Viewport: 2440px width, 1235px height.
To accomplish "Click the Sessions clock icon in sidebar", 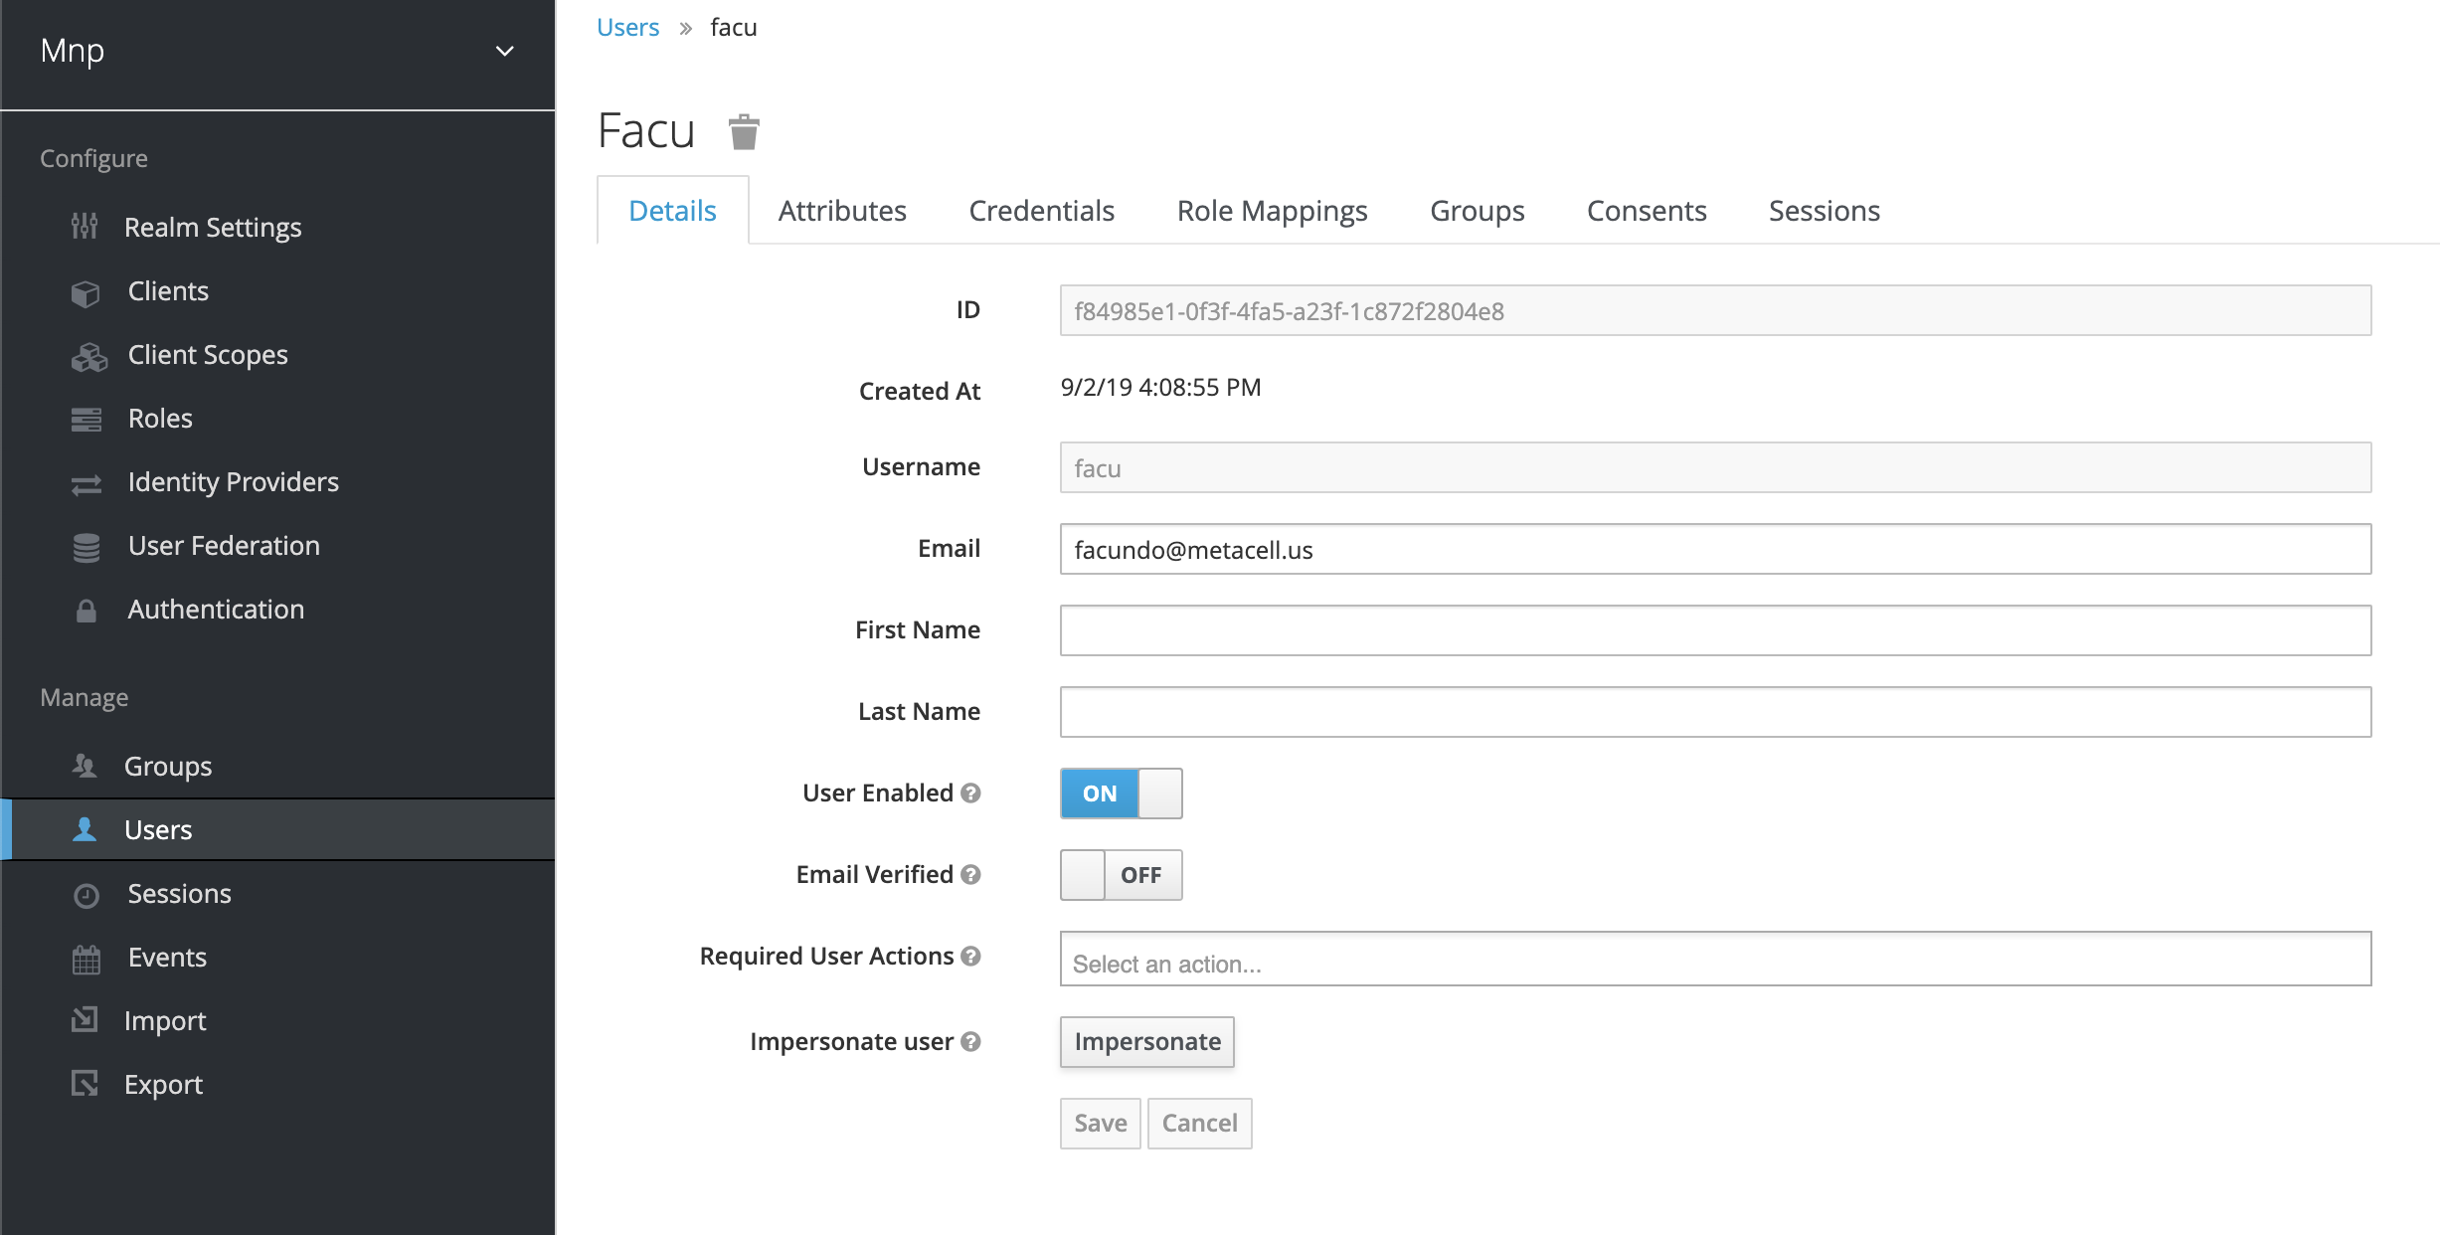I will click(x=87, y=895).
